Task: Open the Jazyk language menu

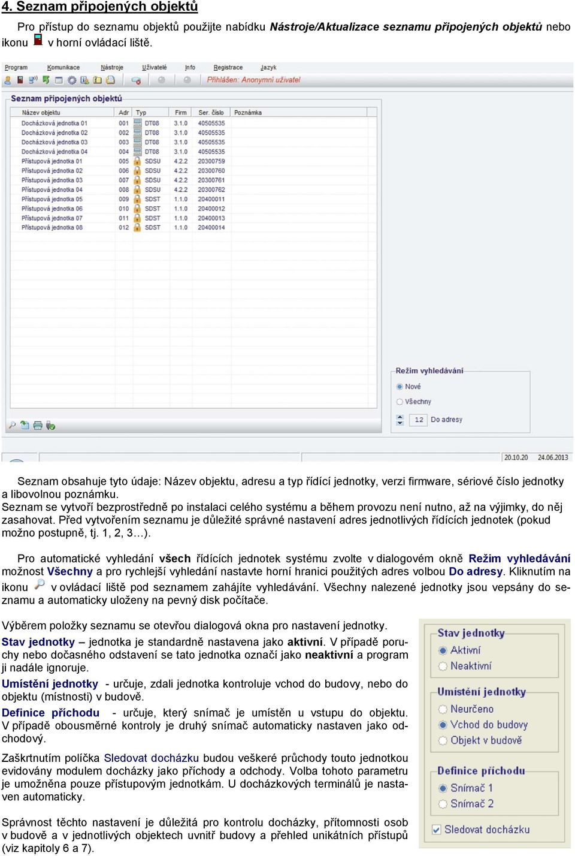Action: tap(268, 67)
